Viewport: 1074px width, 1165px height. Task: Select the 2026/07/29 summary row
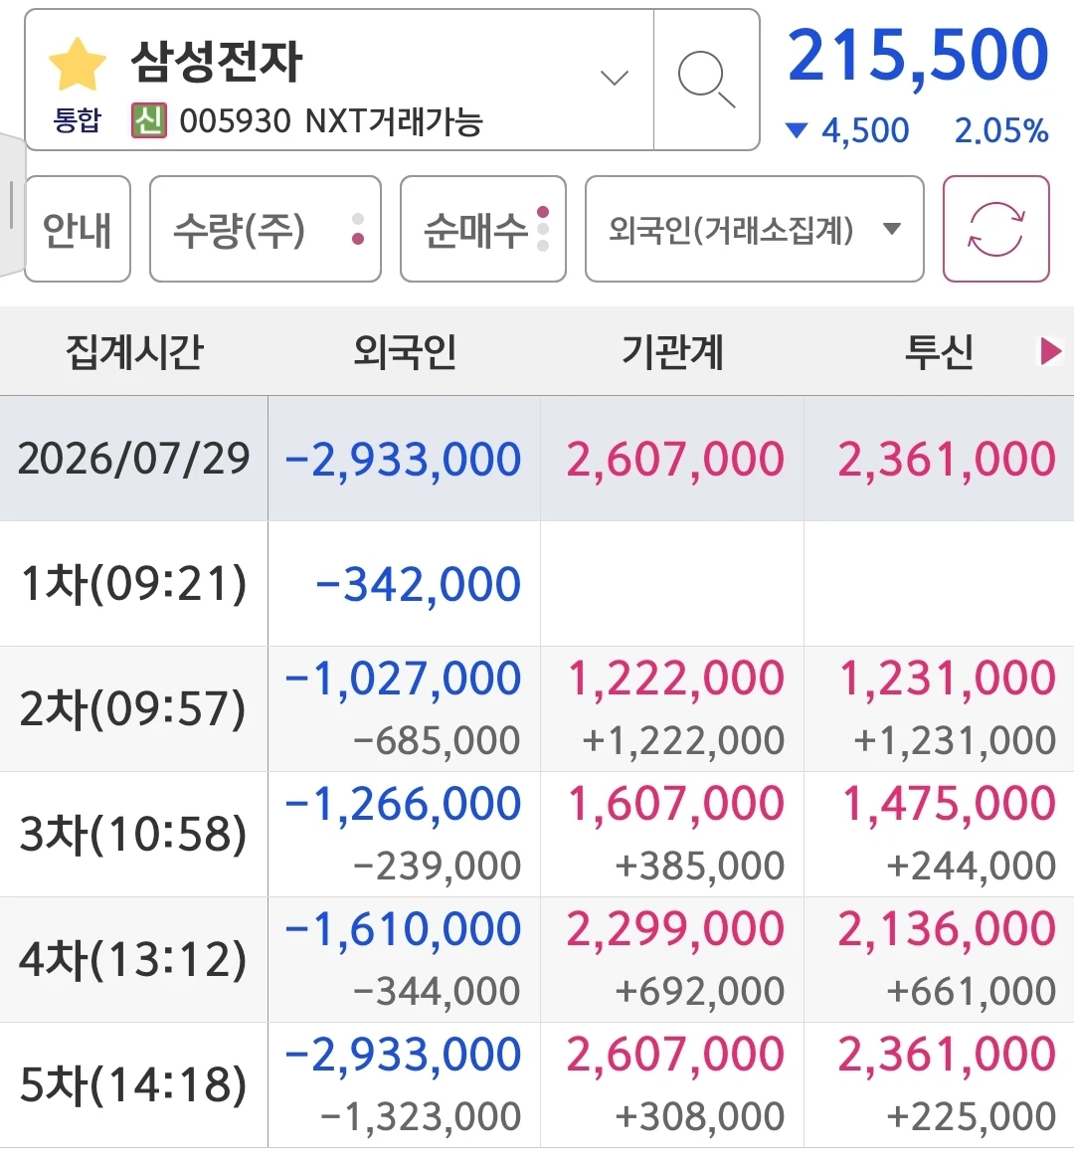[537, 459]
